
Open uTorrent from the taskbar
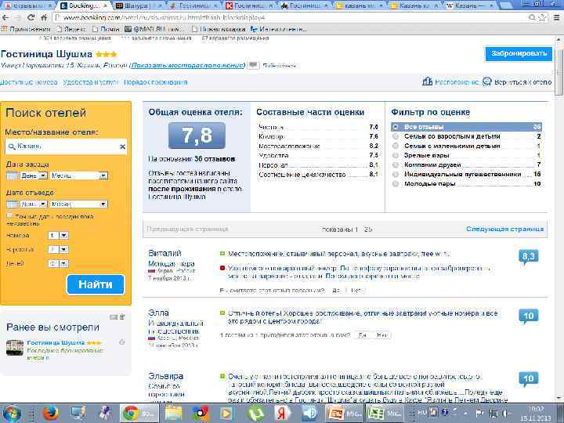pyautogui.click(x=255, y=414)
